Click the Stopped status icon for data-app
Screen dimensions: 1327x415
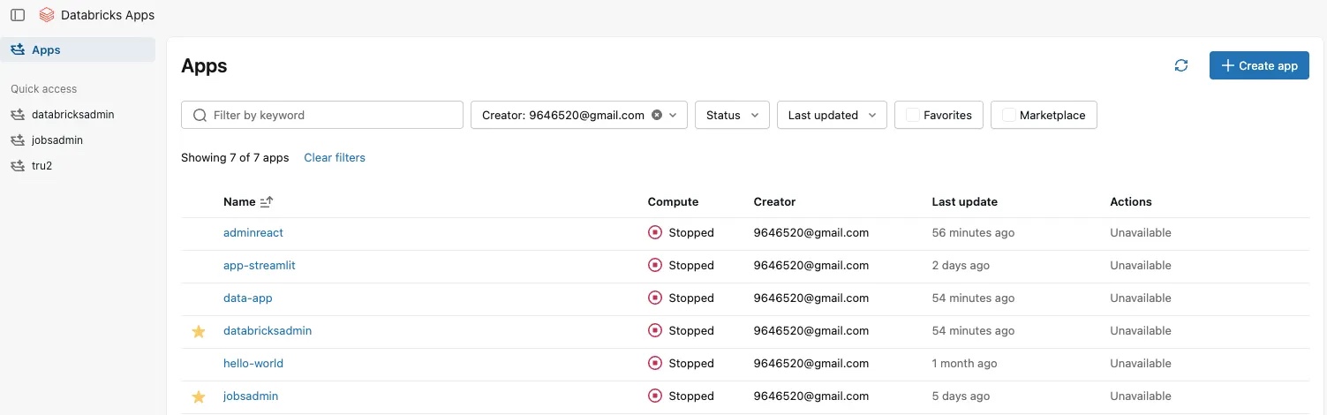pyautogui.click(x=655, y=298)
